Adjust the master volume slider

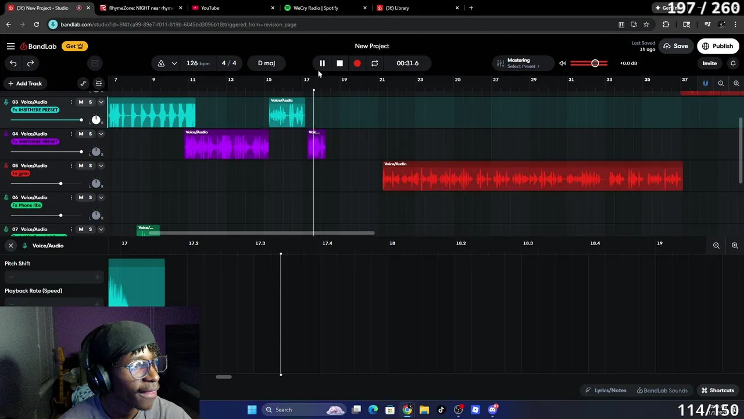[589, 63]
